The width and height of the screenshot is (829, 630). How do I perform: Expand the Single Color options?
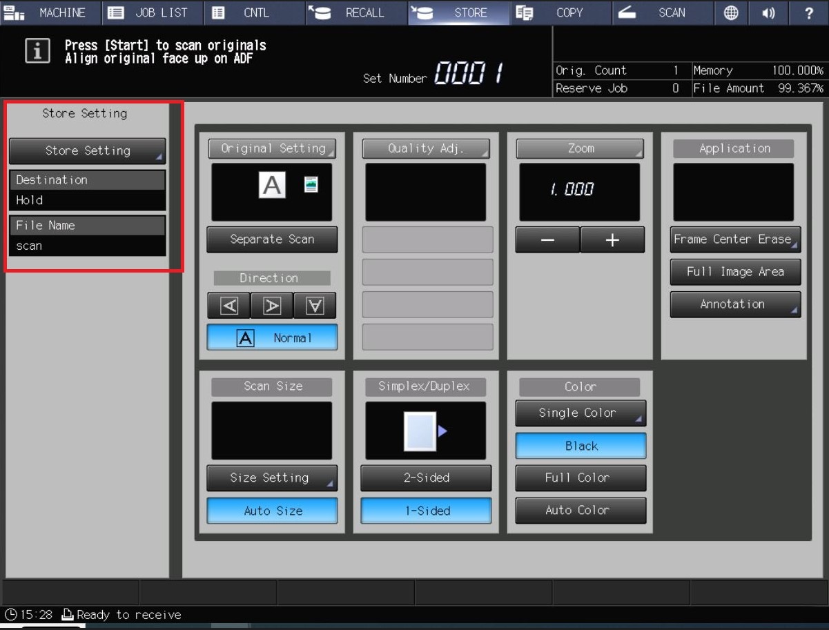(581, 413)
